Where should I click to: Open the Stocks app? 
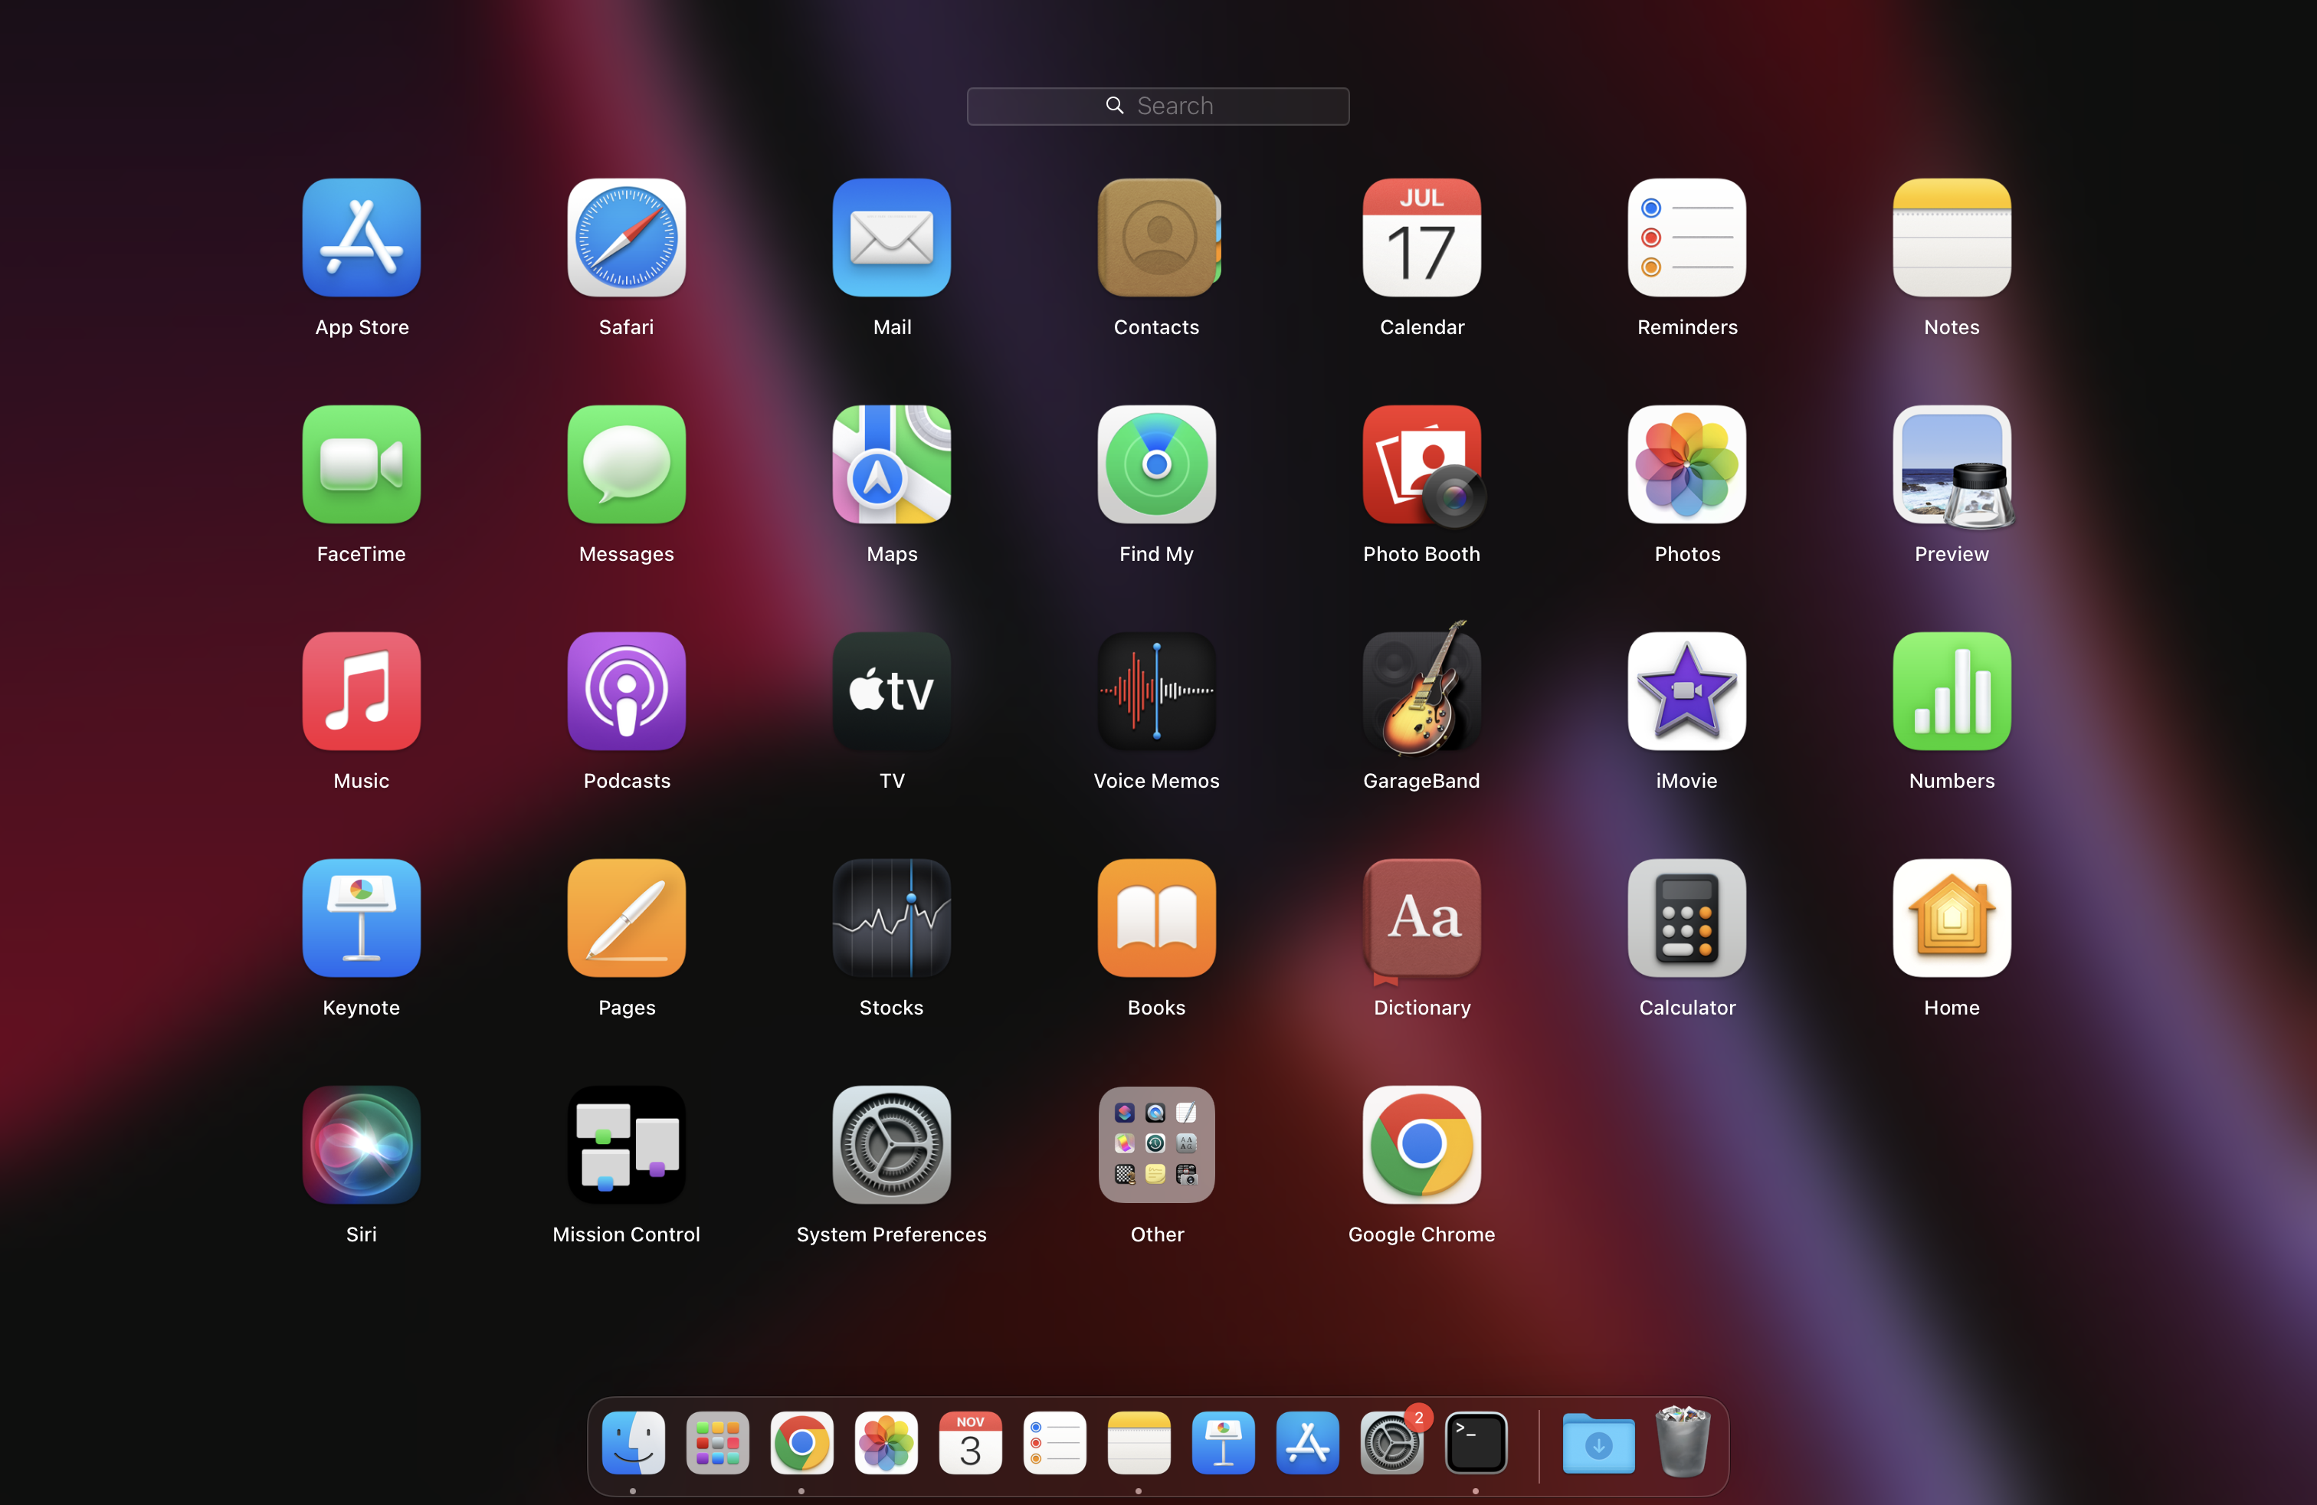point(891,918)
